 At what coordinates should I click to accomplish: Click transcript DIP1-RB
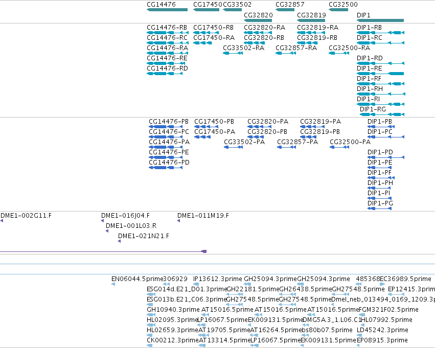369,28
